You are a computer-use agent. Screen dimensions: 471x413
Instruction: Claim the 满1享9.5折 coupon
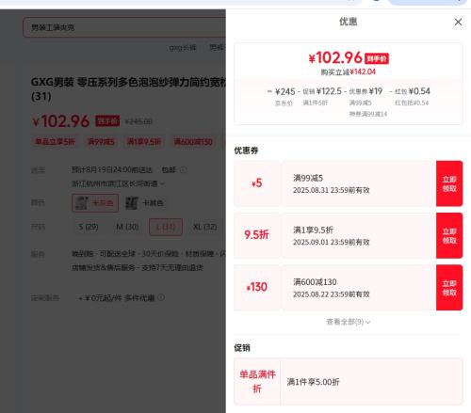point(449,235)
